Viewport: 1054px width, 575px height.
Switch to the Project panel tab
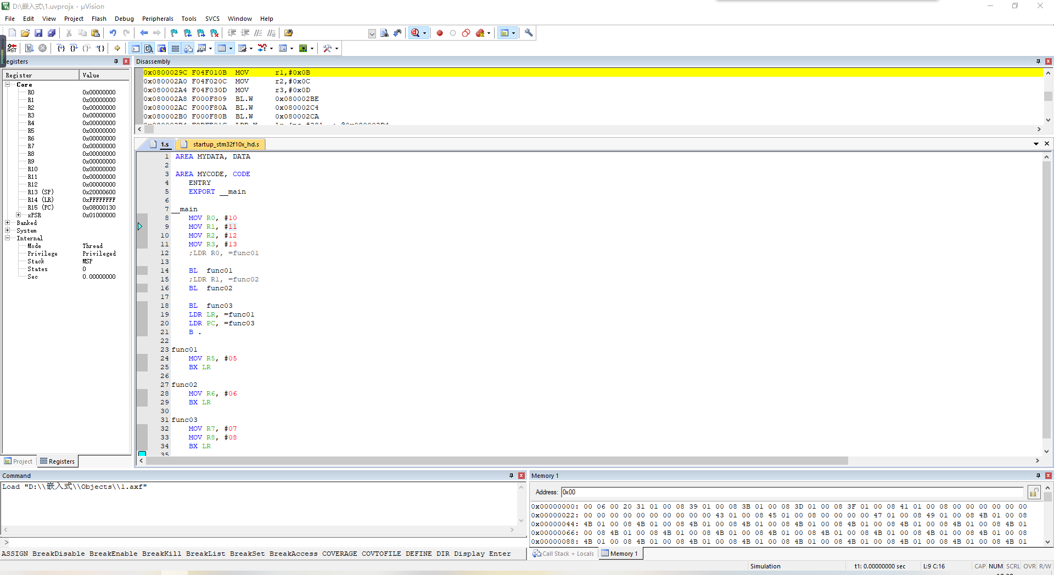point(19,461)
